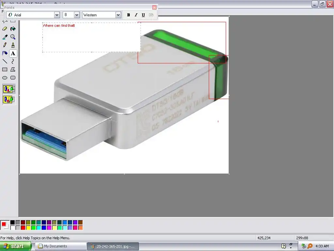Screen dimensions: 334x251
Task: Select the Rounded Rectangle tool
Action: (x=13, y=77)
